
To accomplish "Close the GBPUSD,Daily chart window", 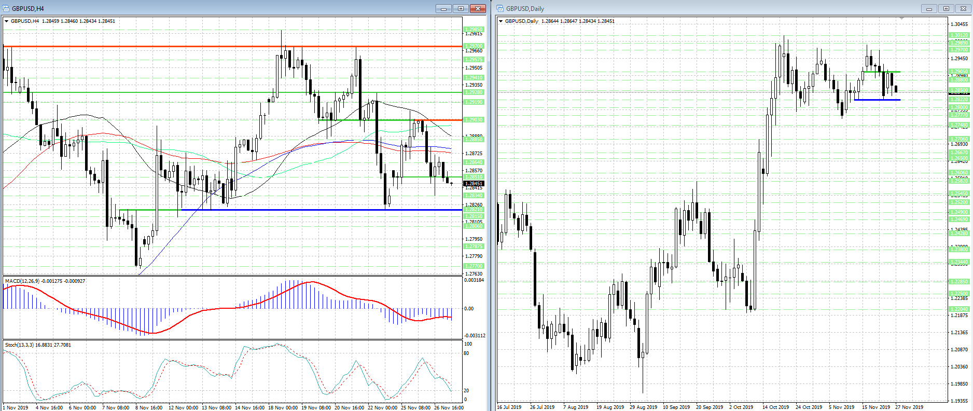I will pos(963,8).
